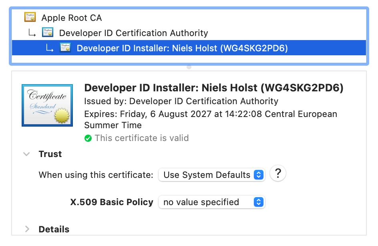Click the large Certificate Standard image

pyautogui.click(x=47, y=105)
